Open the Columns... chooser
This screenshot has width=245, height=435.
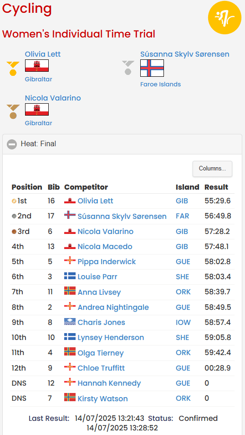tap(212, 169)
